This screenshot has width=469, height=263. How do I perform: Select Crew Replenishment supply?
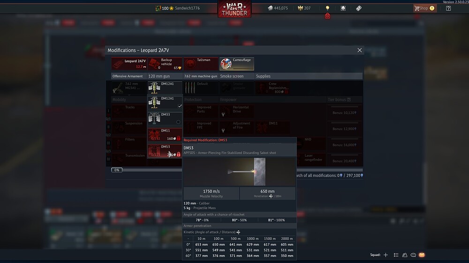tap(272, 88)
